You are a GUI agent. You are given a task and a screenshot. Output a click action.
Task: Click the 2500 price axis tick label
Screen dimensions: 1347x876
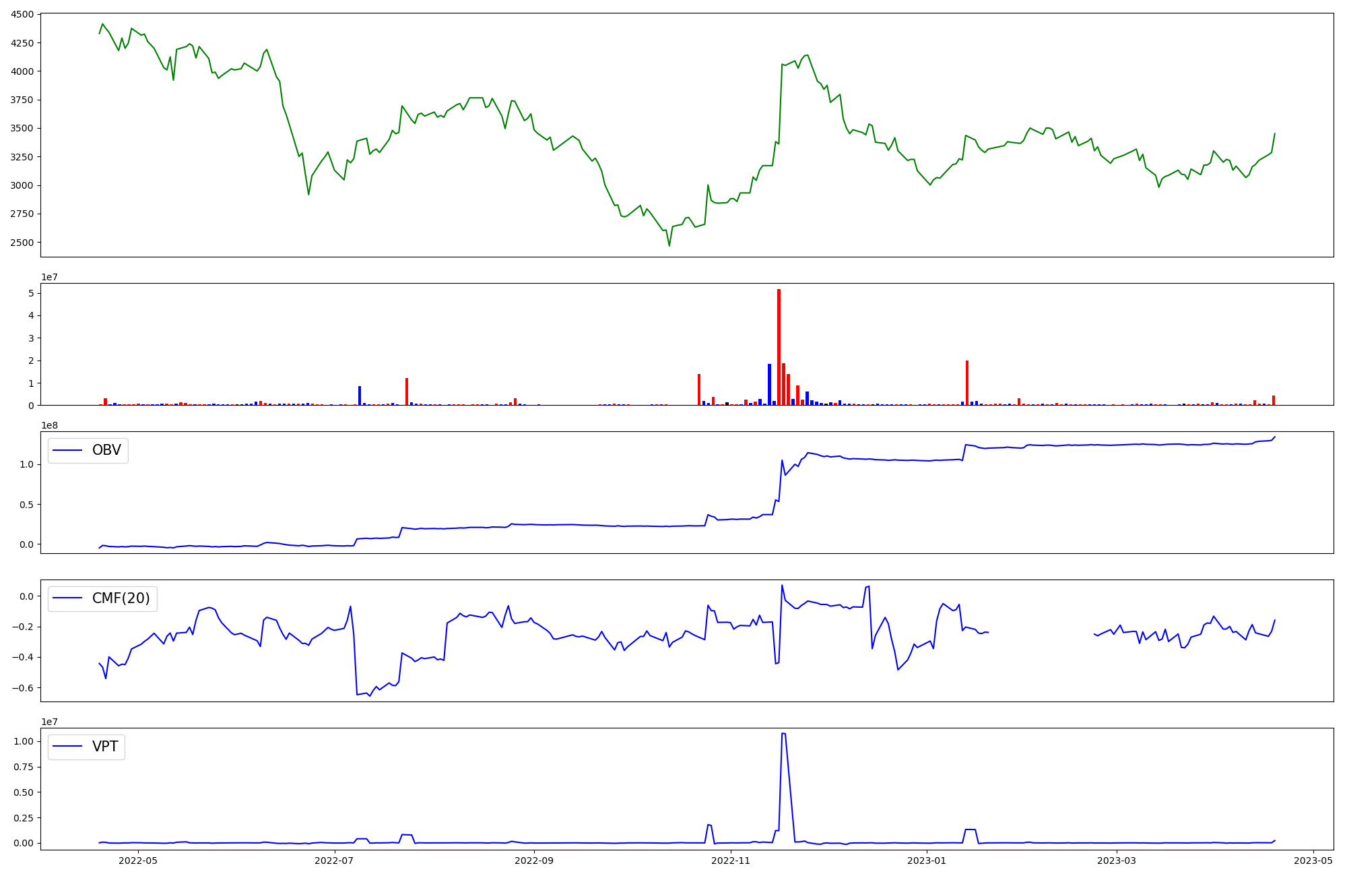click(23, 243)
